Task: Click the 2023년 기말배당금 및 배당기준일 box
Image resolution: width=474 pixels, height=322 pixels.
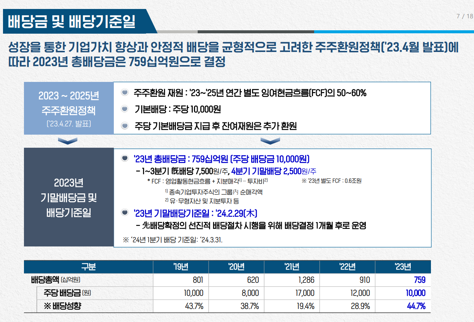Action: pyautogui.click(x=69, y=197)
